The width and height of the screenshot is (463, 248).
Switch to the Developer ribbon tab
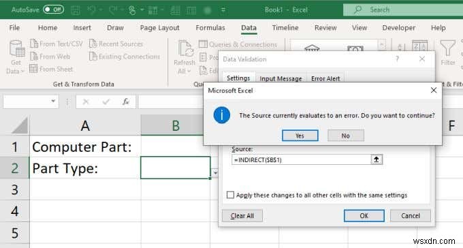pos(398,28)
